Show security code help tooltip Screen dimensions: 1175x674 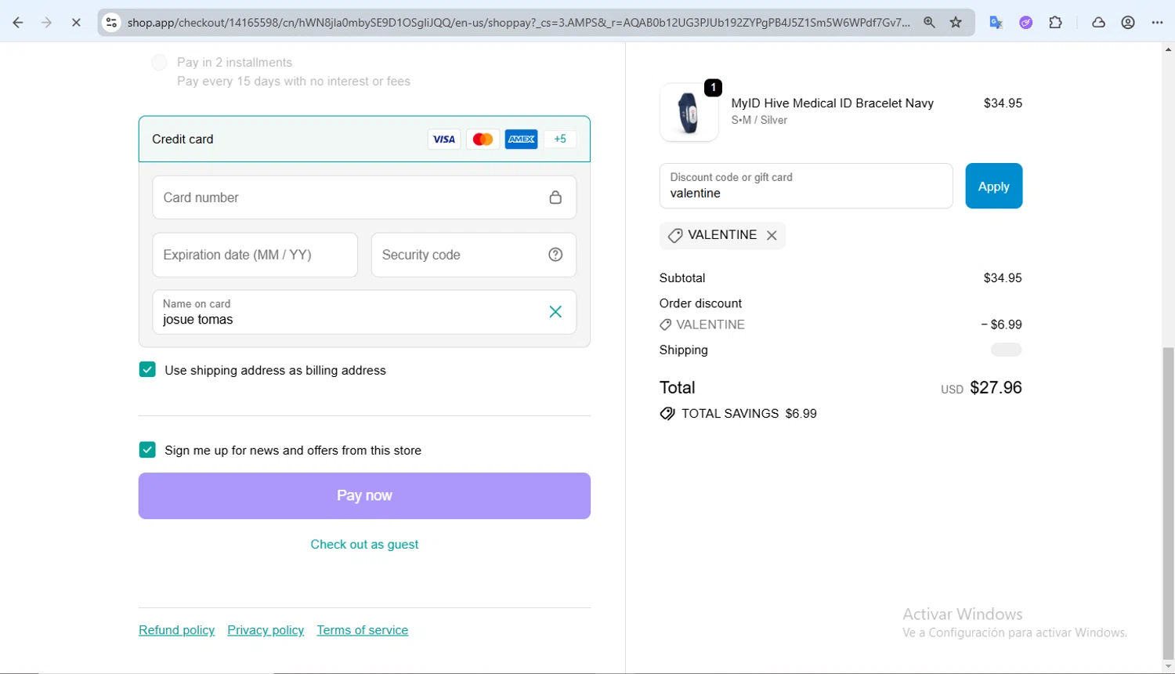point(555,255)
